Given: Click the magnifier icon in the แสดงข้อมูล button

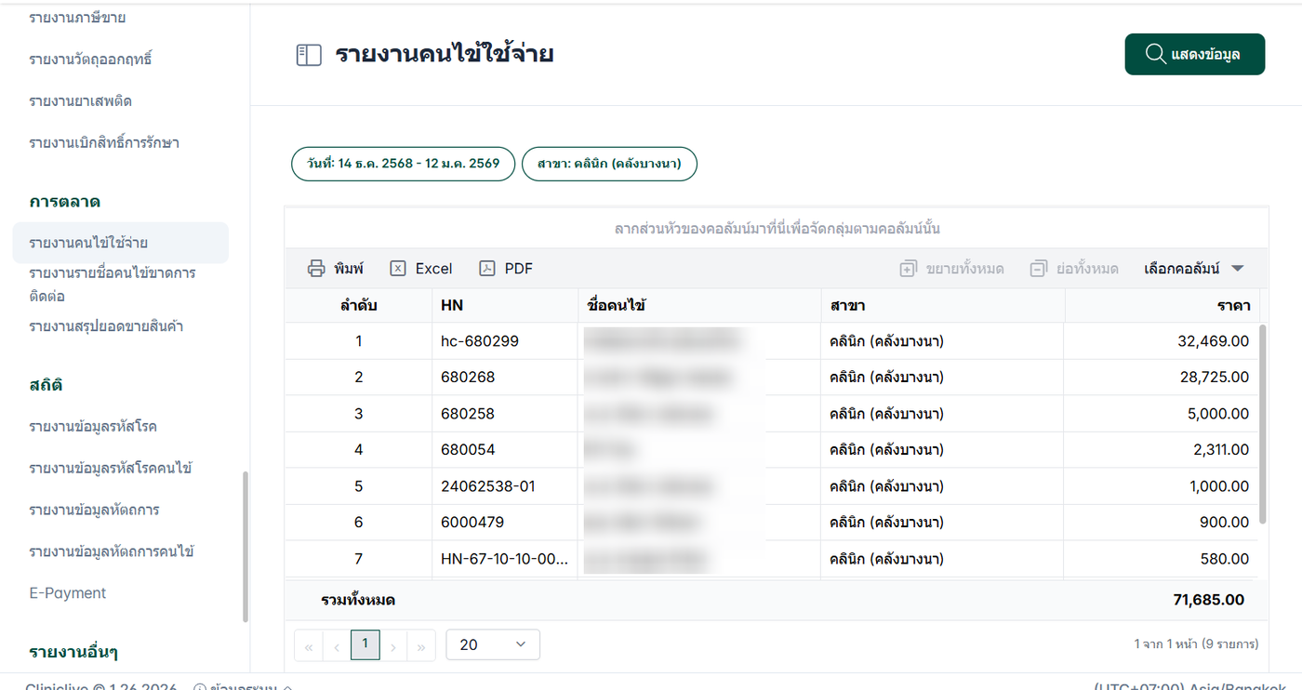Looking at the screenshot, I should (1155, 54).
